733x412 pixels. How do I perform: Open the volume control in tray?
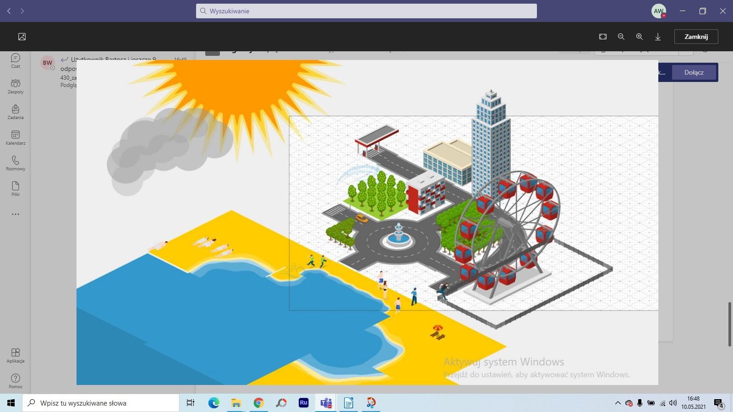point(673,403)
